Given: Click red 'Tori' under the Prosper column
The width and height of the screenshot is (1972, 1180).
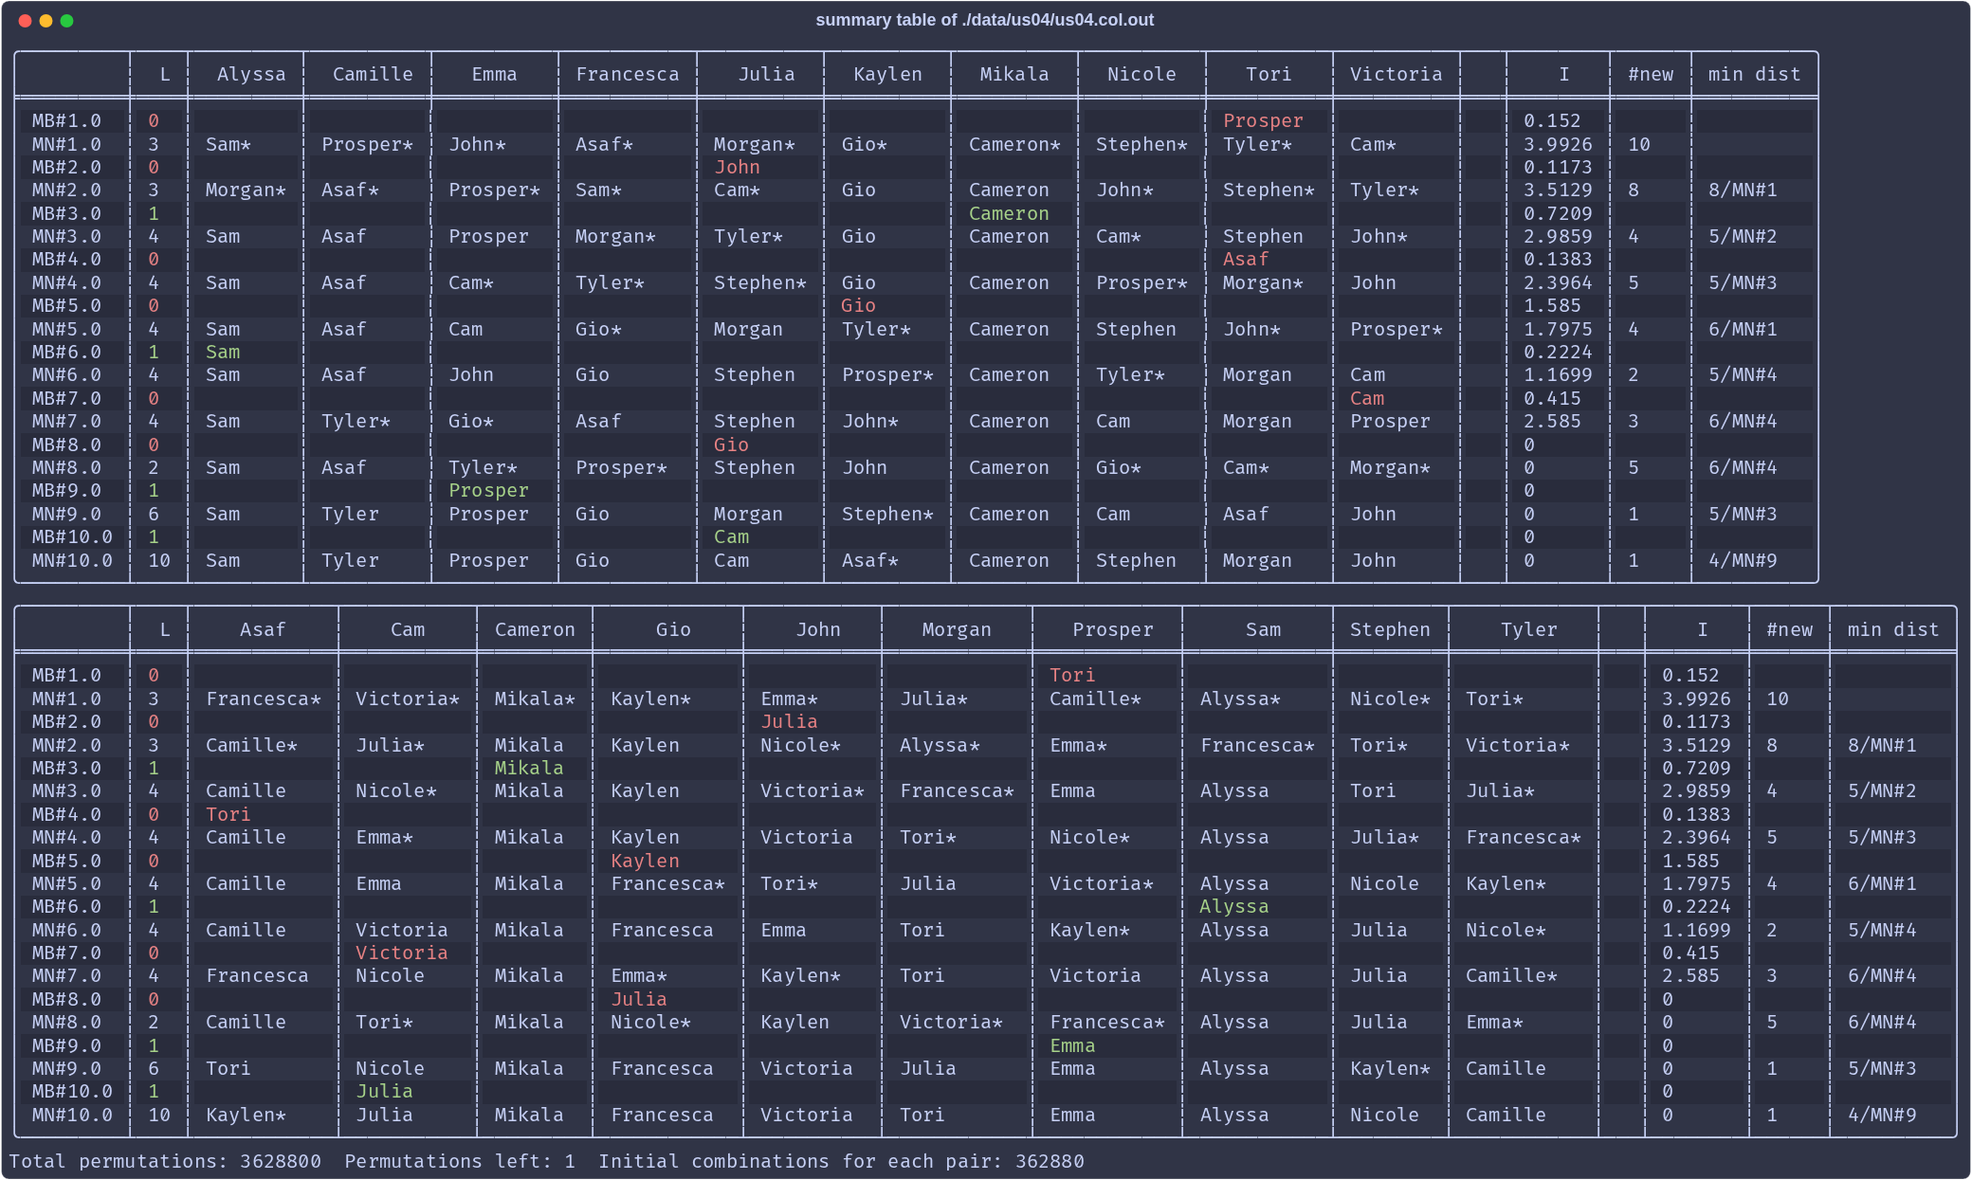Looking at the screenshot, I should coord(1072,675).
